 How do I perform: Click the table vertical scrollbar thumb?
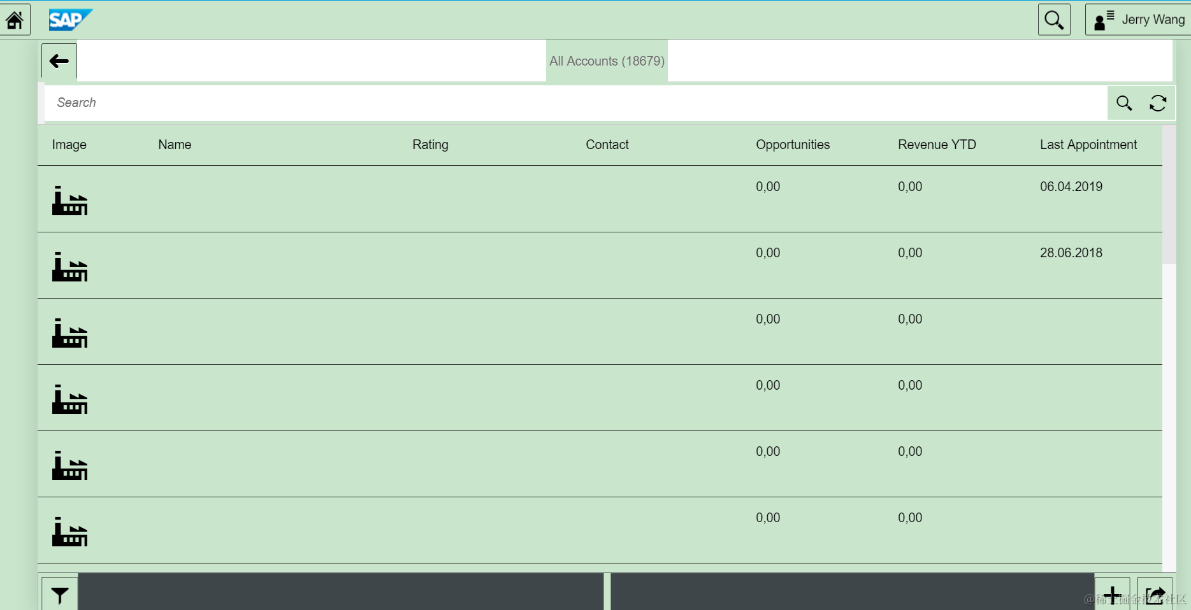[x=1169, y=194]
